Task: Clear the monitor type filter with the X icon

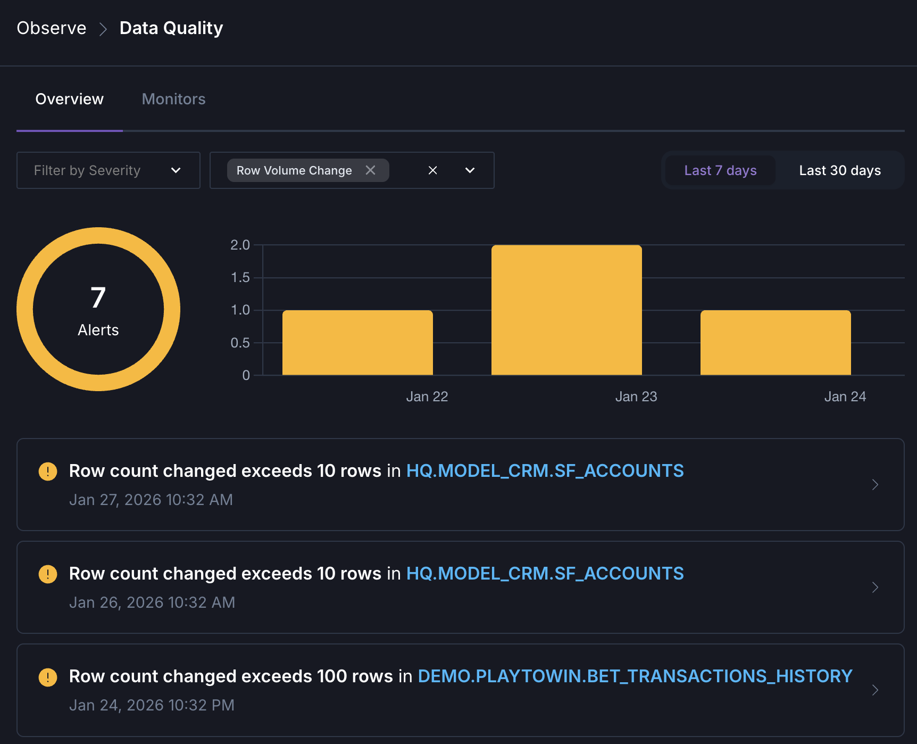Action: click(432, 170)
